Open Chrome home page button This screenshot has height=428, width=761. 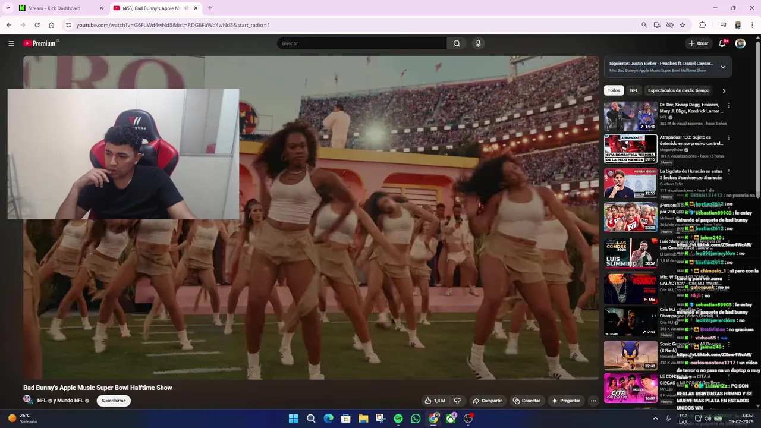[x=52, y=25]
